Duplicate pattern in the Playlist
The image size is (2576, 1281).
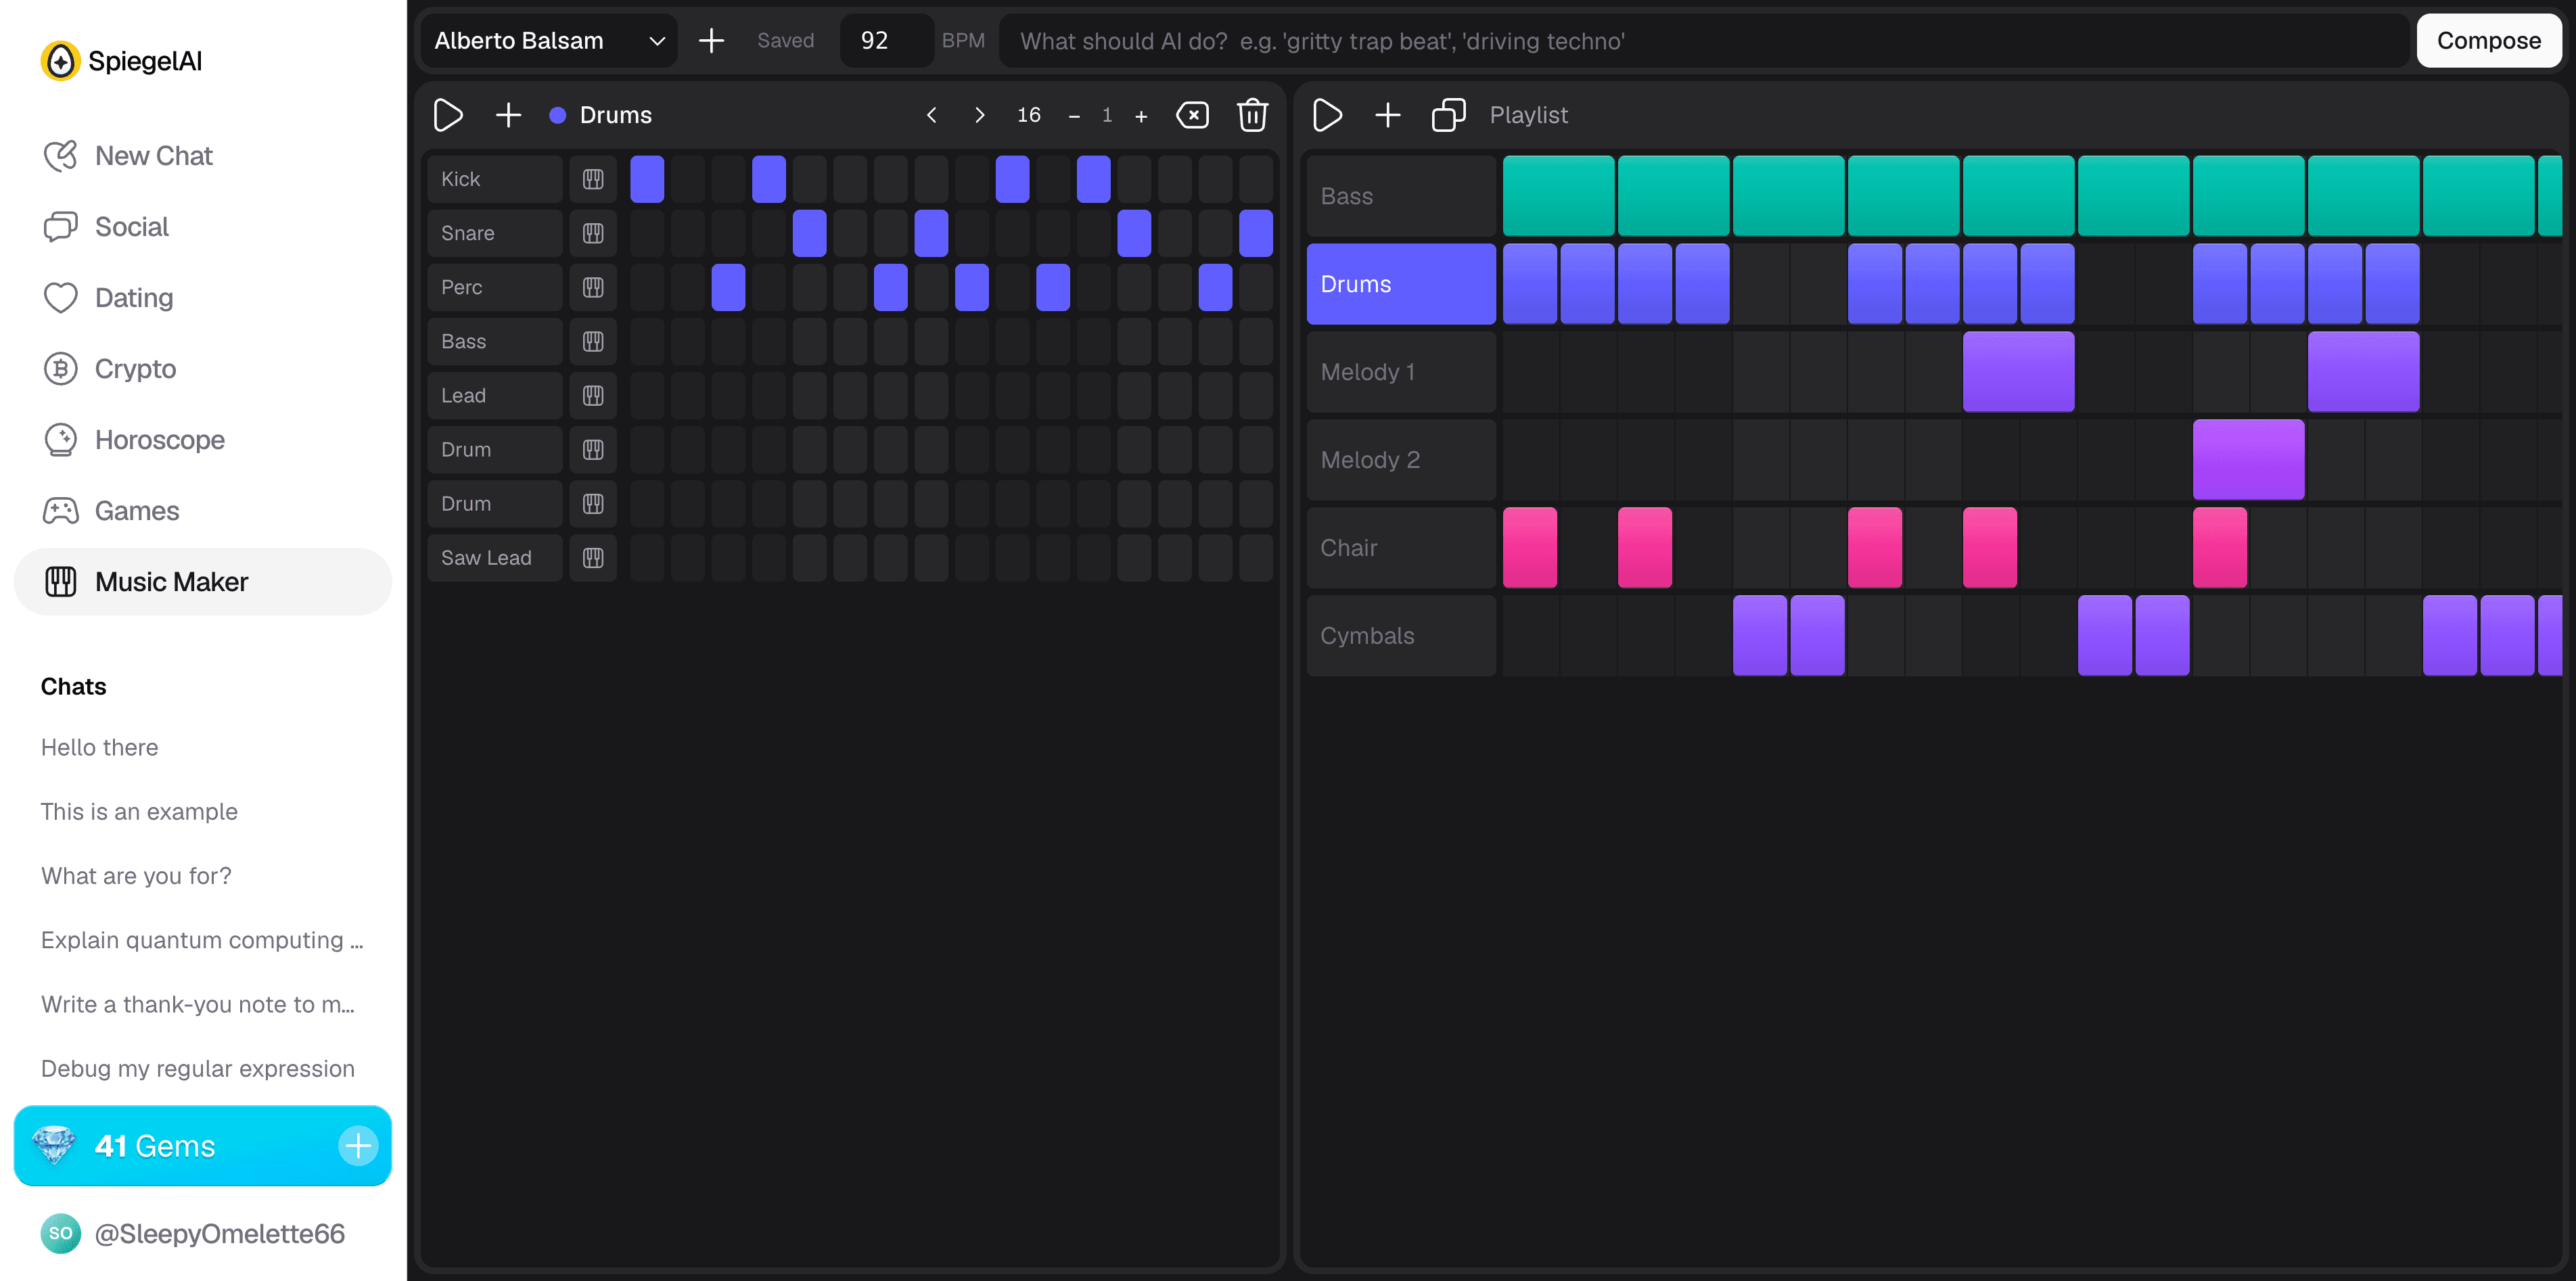coord(1448,115)
